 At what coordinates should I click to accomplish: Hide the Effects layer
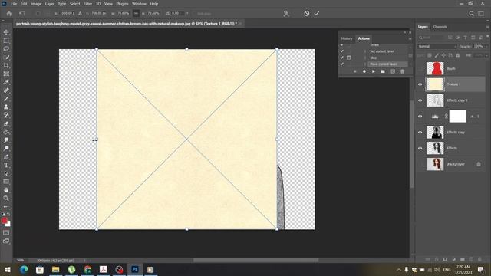420,148
